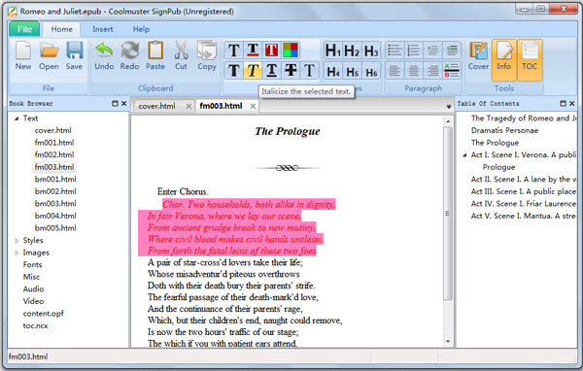Collapse the Text folder in Book Browser

pyautogui.click(x=17, y=118)
